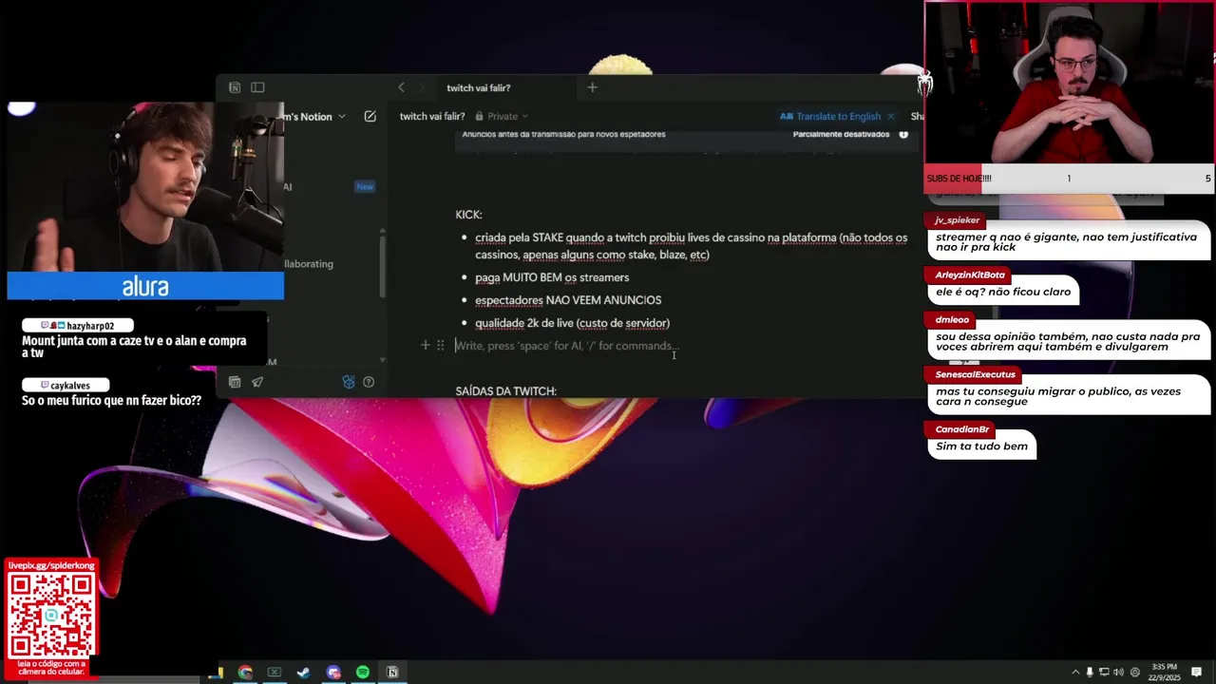Open the volume speaker tray icon
The image size is (1216, 684).
click(x=1118, y=673)
